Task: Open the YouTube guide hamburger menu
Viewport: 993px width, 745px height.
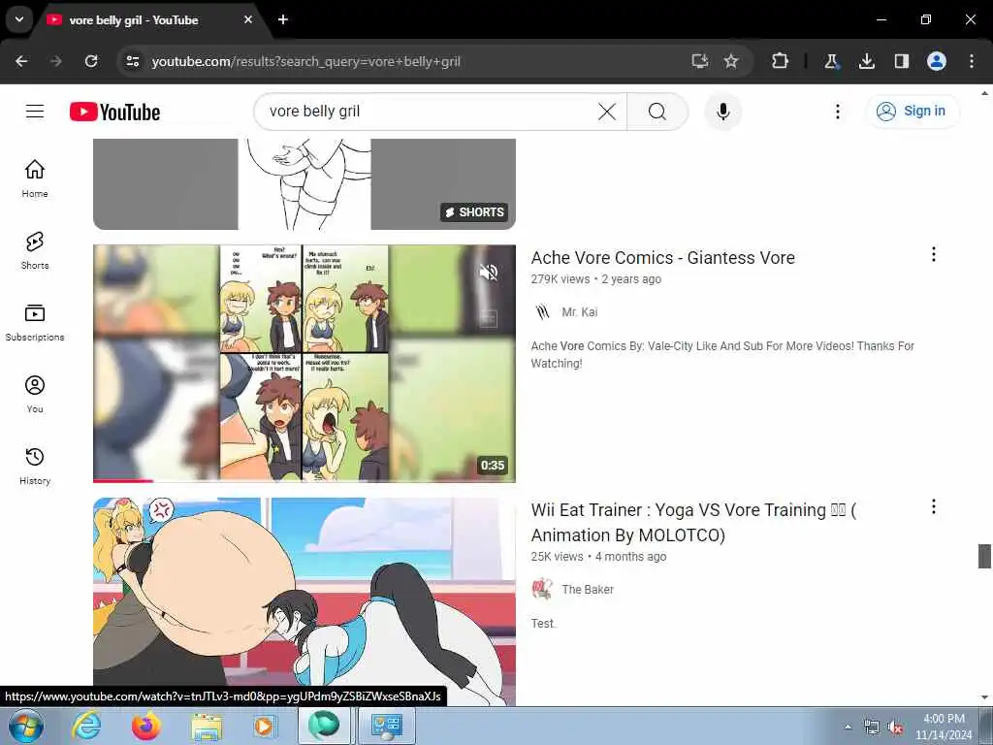Action: click(x=35, y=112)
